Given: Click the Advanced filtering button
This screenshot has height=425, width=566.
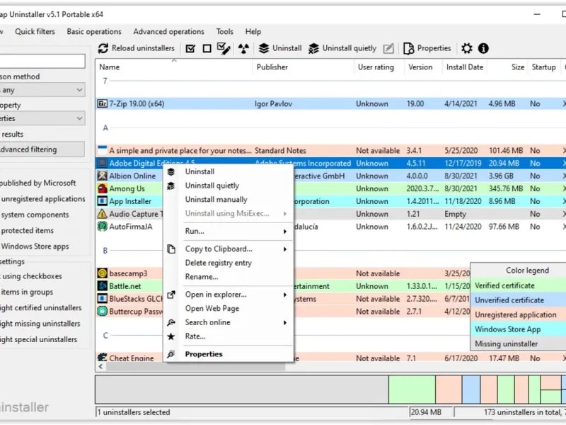Looking at the screenshot, I should point(42,149).
